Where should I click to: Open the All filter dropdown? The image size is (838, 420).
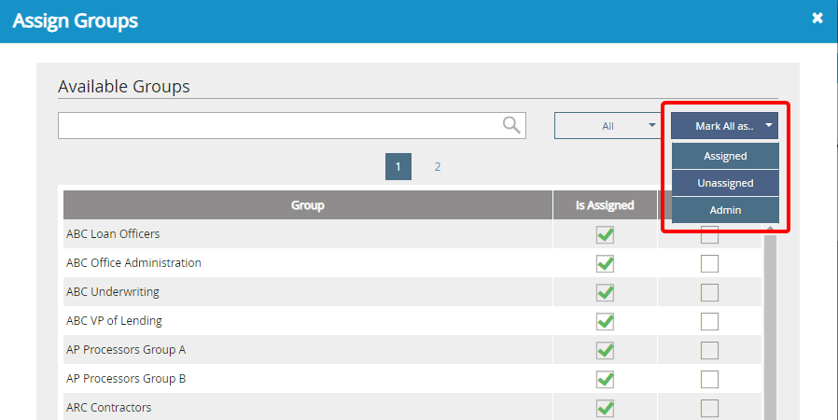coord(608,126)
